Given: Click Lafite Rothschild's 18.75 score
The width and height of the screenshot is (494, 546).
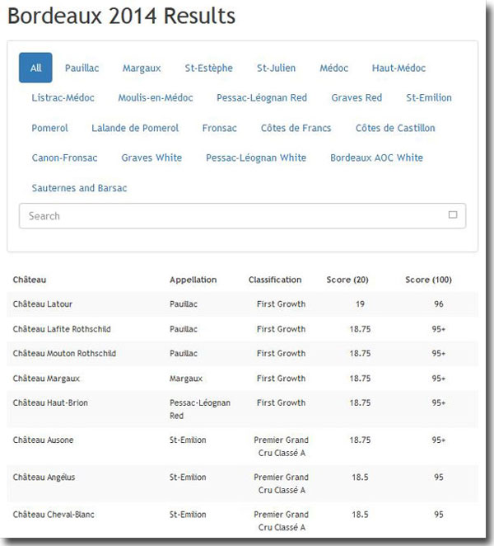Looking at the screenshot, I should click(360, 329).
